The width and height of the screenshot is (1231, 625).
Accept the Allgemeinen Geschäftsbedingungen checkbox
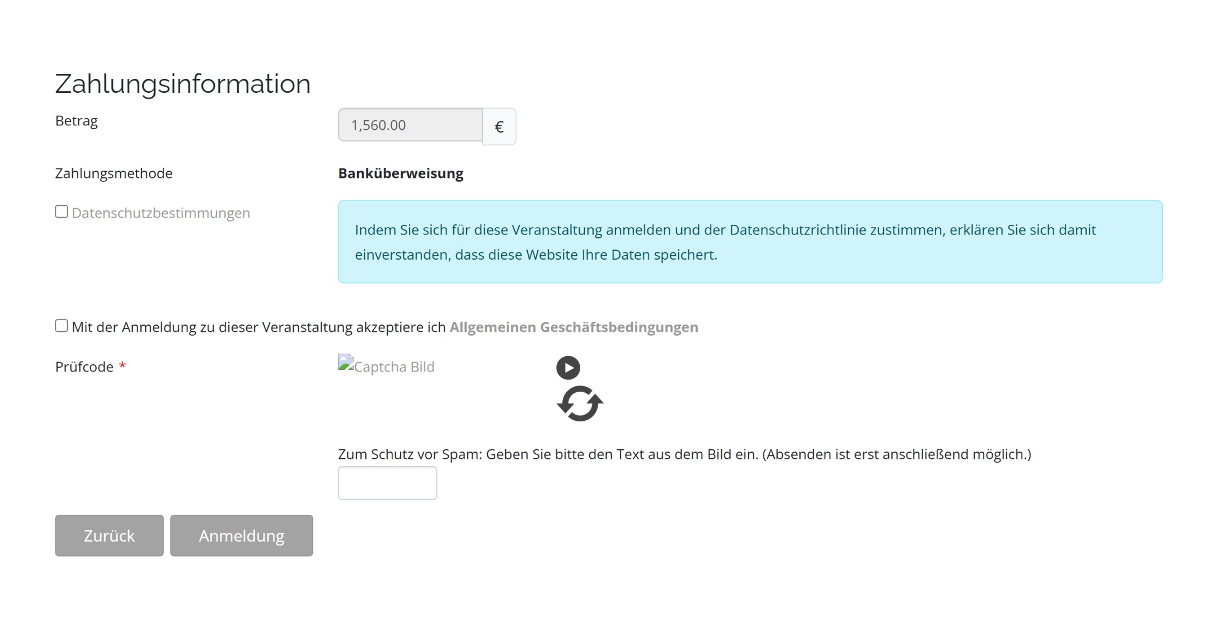[62, 326]
